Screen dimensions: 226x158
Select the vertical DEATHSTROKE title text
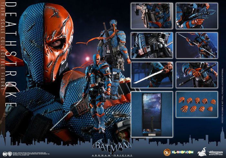11,54
